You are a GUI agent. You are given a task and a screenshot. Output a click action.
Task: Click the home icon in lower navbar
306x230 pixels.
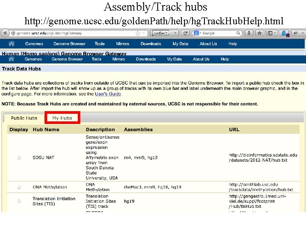[x=11, y=59]
